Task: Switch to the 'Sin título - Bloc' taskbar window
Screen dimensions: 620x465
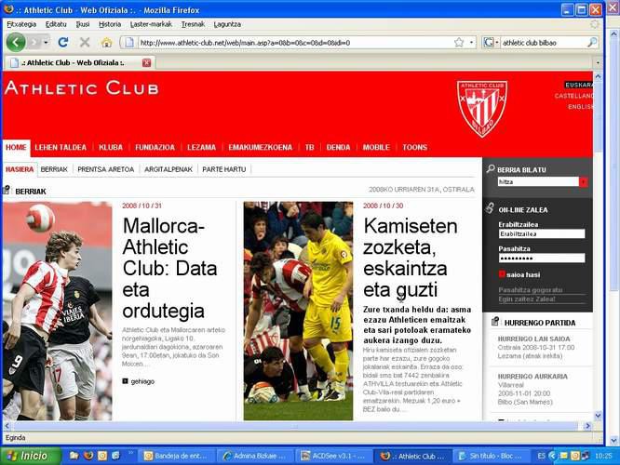Action: coord(491,456)
